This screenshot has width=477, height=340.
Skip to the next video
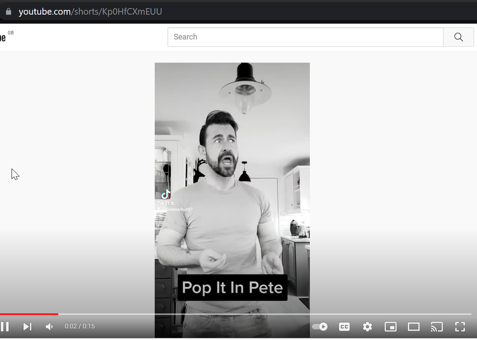click(x=27, y=327)
